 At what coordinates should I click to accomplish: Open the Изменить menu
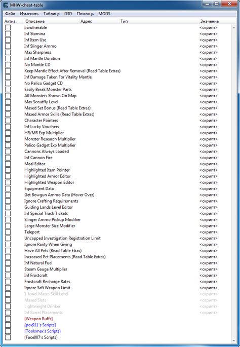point(29,14)
